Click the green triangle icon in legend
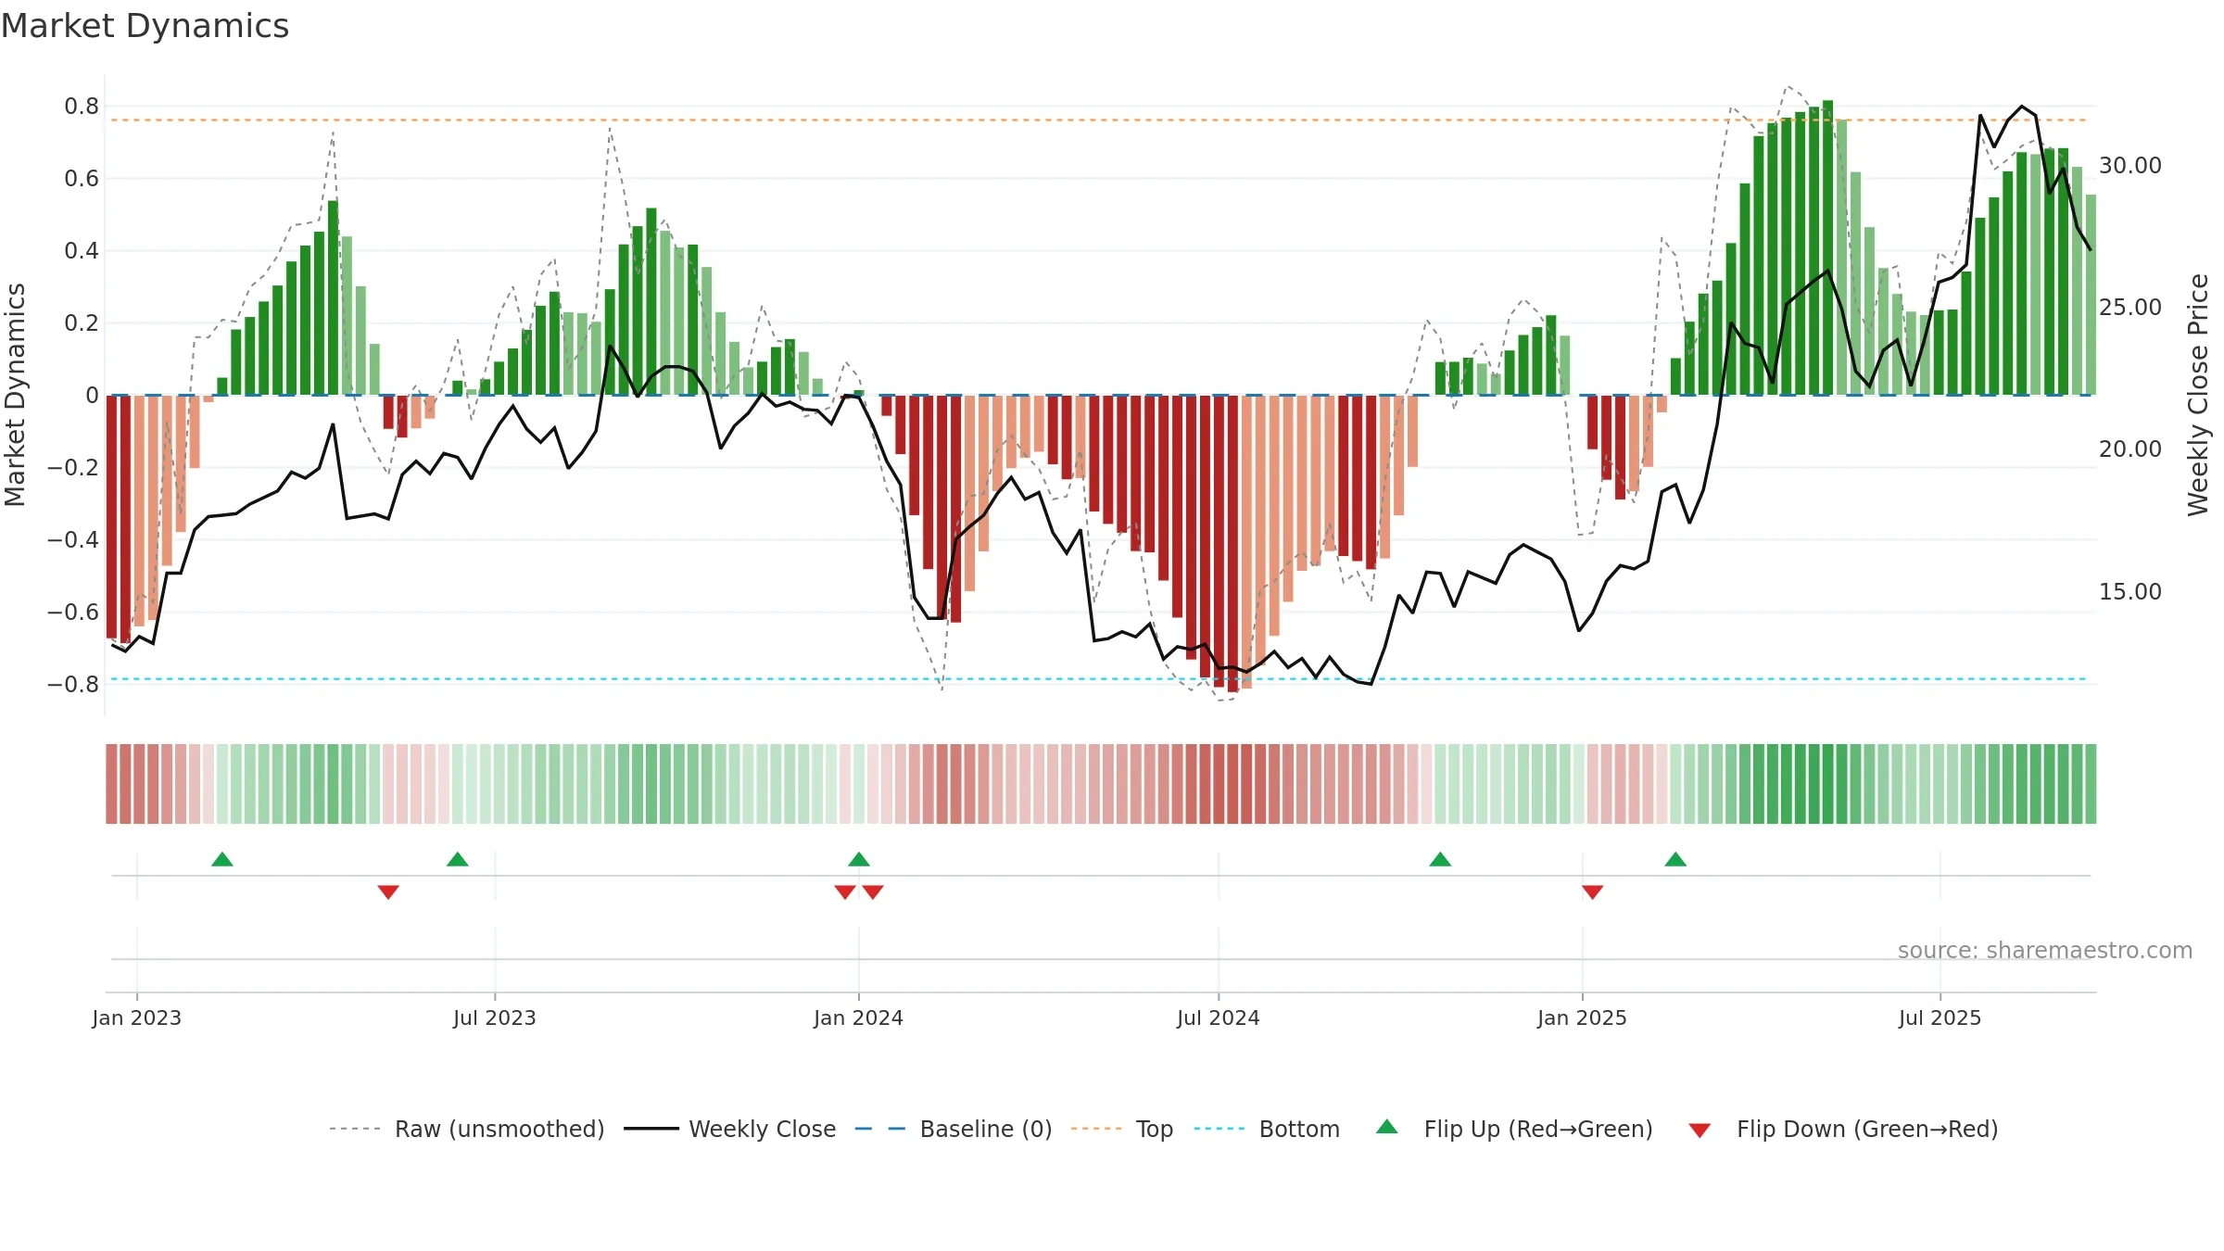 click(x=1387, y=1127)
